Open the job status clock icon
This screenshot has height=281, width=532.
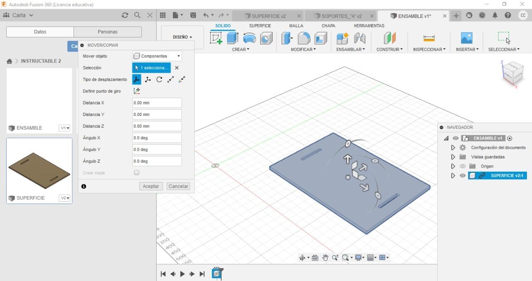click(x=482, y=15)
